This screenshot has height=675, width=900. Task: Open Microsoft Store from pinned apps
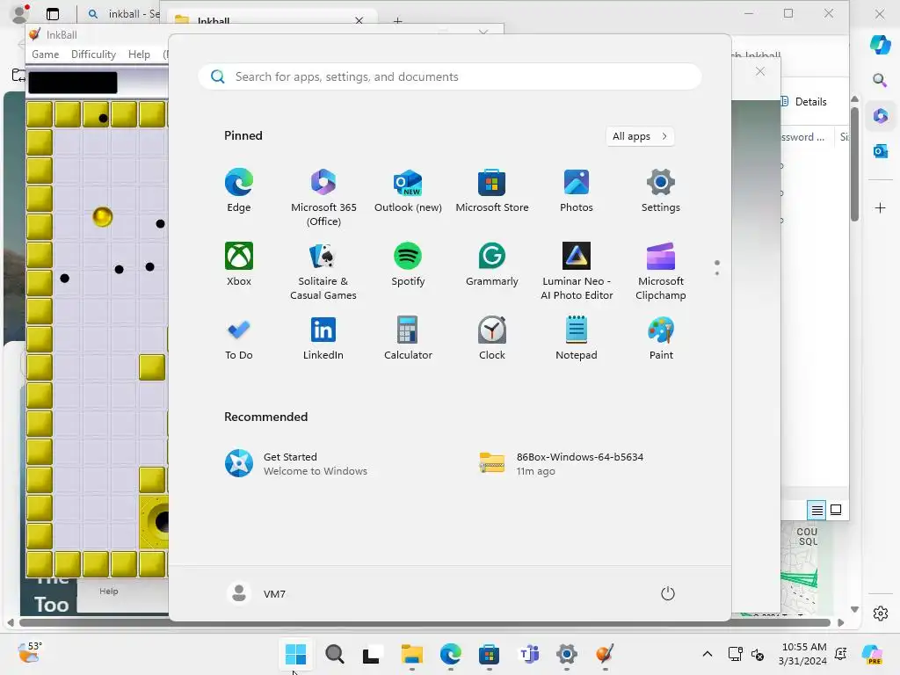[492, 191]
